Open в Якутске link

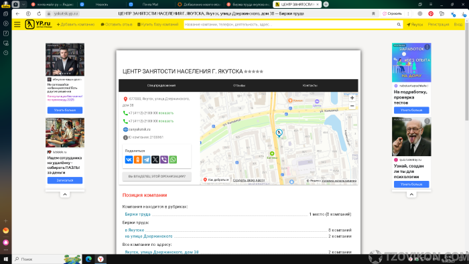pyautogui.click(x=135, y=230)
